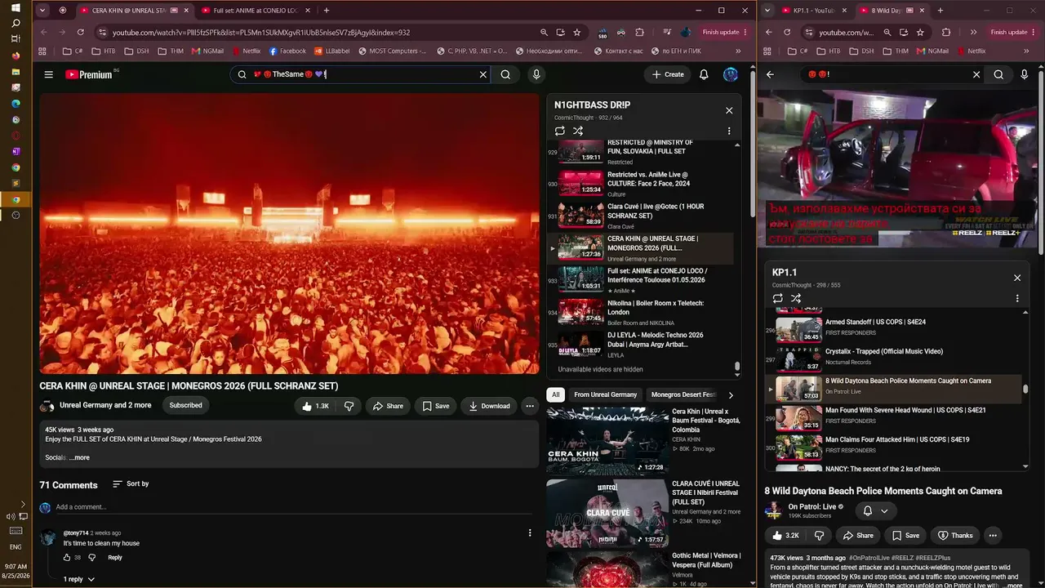Open new tab in left browser window

click(x=327, y=11)
